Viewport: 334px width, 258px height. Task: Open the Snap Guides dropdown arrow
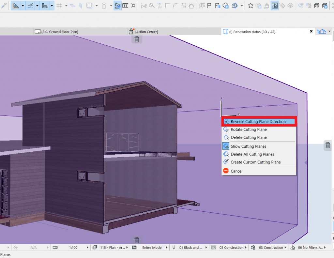(x=37, y=6)
